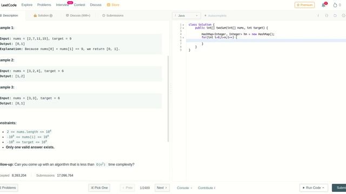Open the Contribute link
Image resolution: width=346 pixels, height=194 pixels.
click(207, 188)
